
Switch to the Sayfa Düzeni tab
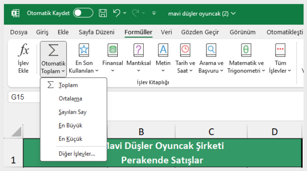click(x=97, y=32)
